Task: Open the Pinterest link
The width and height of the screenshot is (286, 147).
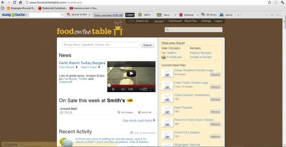Action: (x=65, y=82)
